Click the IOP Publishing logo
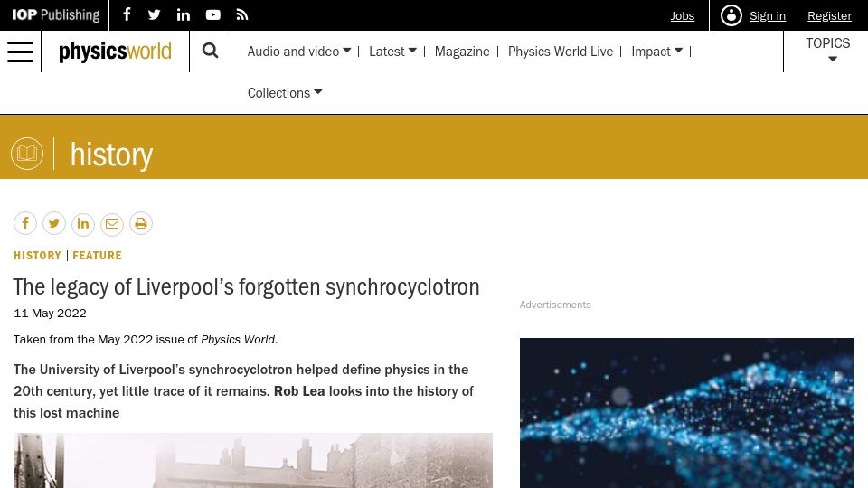Screen dimensions: 868x488 (x=56, y=15)
